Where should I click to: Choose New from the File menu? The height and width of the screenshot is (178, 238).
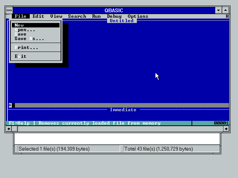point(36,25)
